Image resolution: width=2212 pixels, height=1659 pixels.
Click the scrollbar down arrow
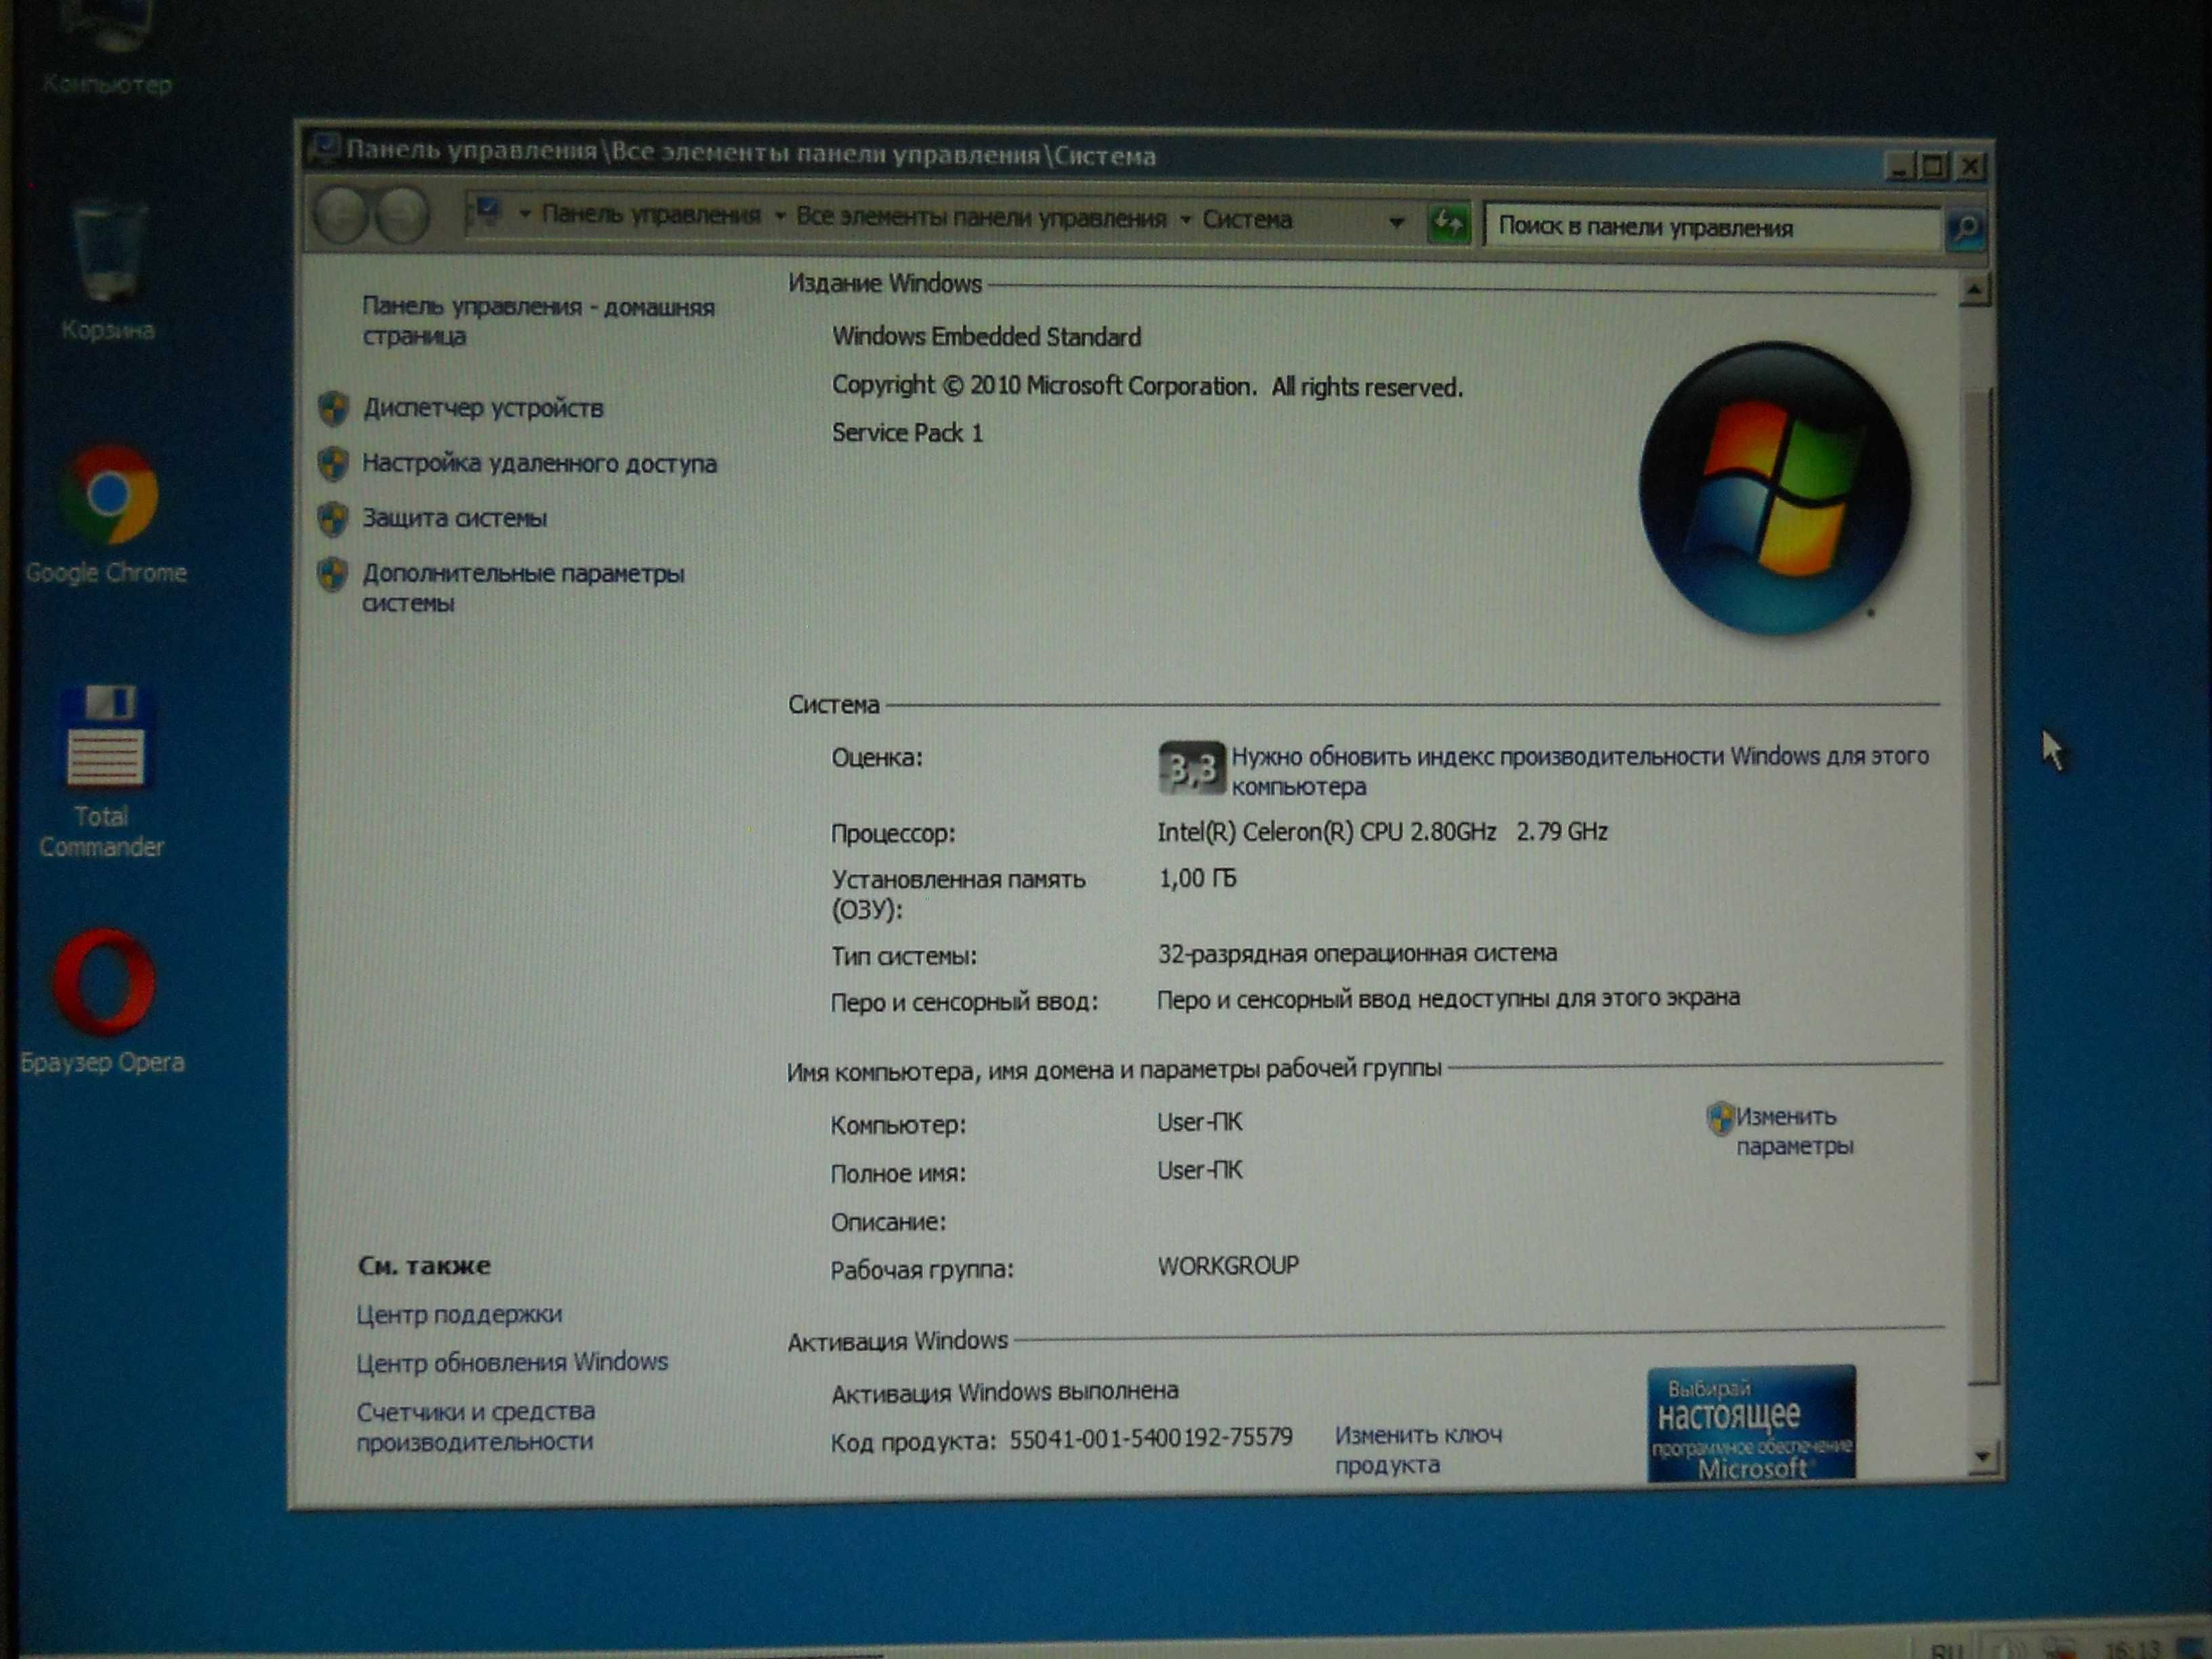click(x=1983, y=1457)
